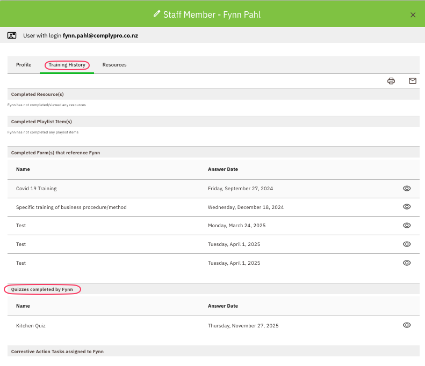Select Specific training of business procedure/method name
The width and height of the screenshot is (425, 366).
[71, 207]
